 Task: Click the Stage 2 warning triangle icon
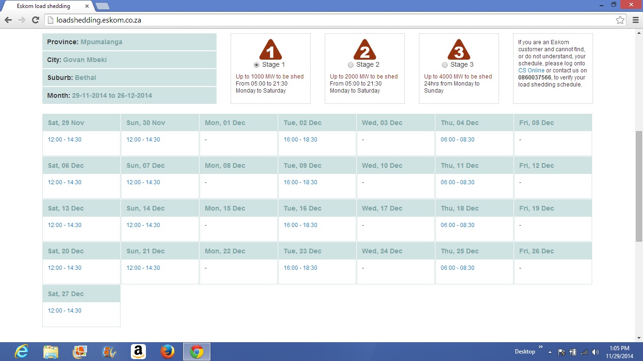coord(365,49)
